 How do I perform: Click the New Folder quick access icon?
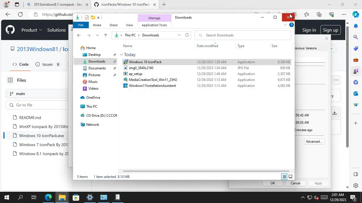click(93, 17)
